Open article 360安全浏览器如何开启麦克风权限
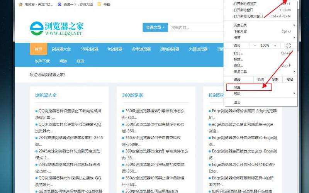 tap(151, 141)
